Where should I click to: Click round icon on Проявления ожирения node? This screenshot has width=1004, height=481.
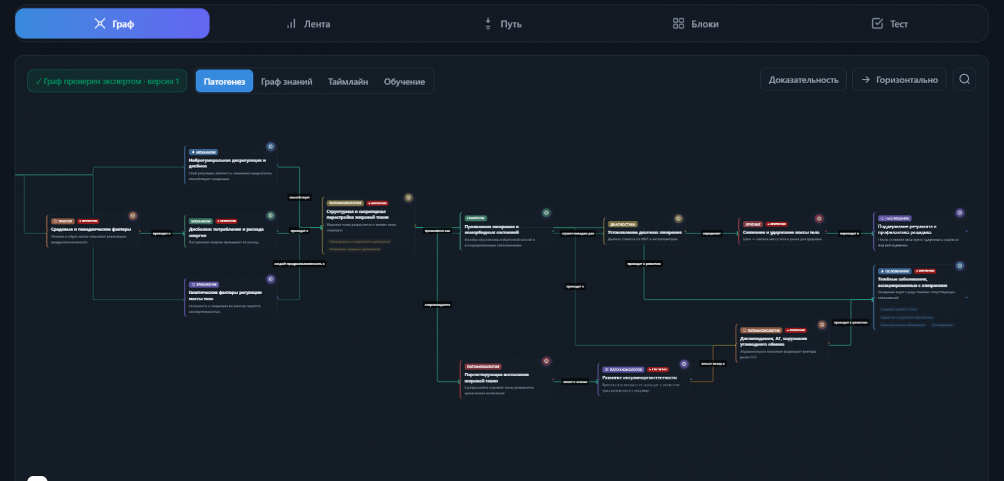546,213
